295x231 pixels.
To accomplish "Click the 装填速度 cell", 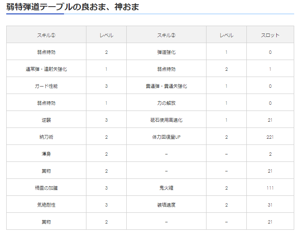I will click(x=166, y=205).
